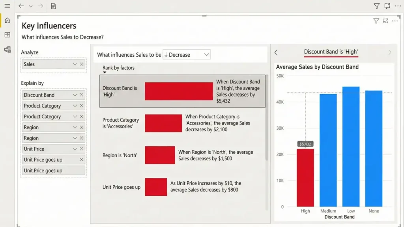
Task: Click the Home icon in the left sidebar
Action: point(7,20)
